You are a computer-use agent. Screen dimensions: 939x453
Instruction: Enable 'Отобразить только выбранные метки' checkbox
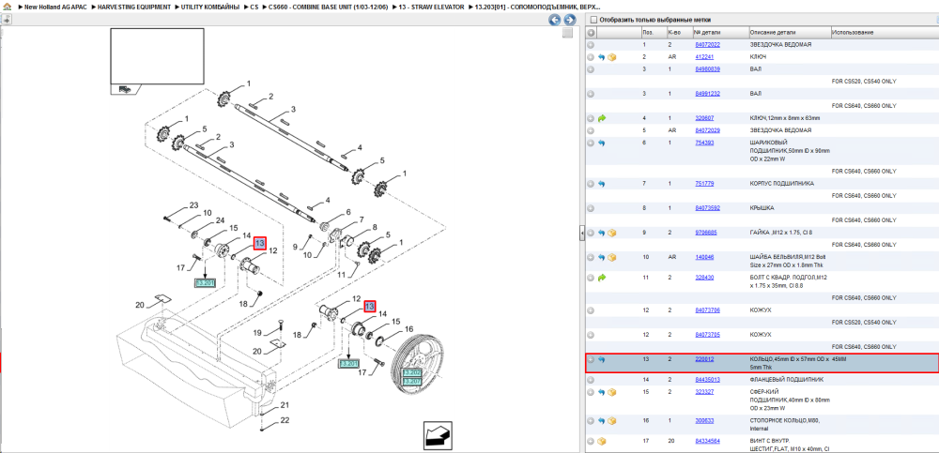pyautogui.click(x=593, y=20)
